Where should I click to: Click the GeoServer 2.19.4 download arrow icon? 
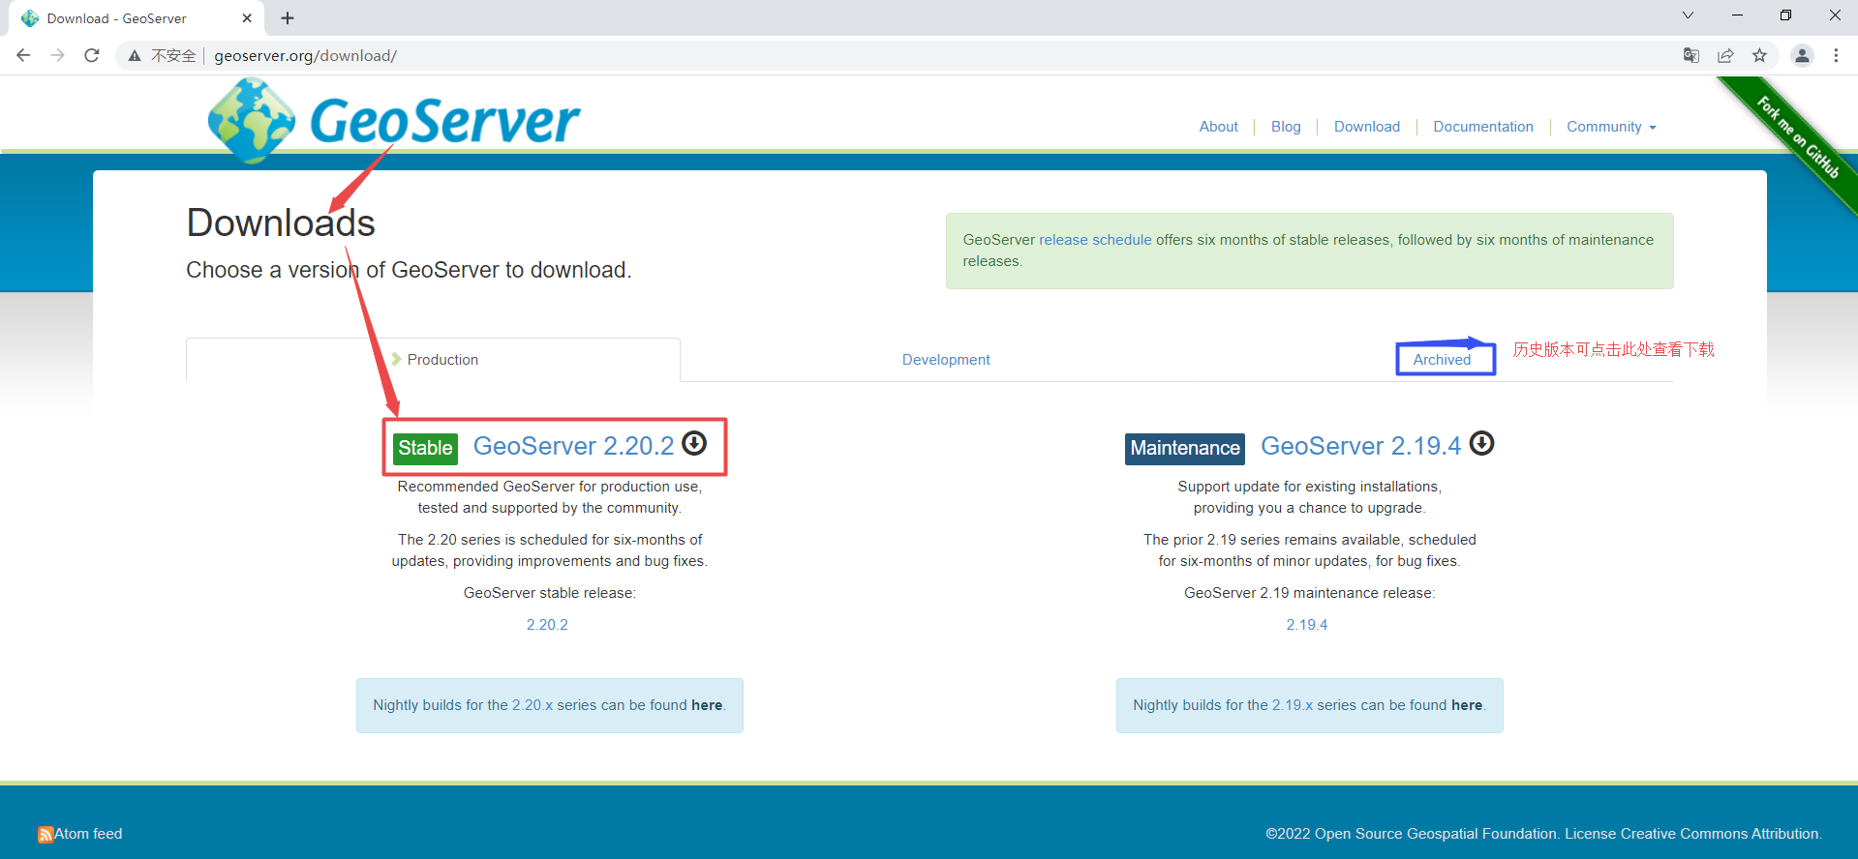[1481, 443]
